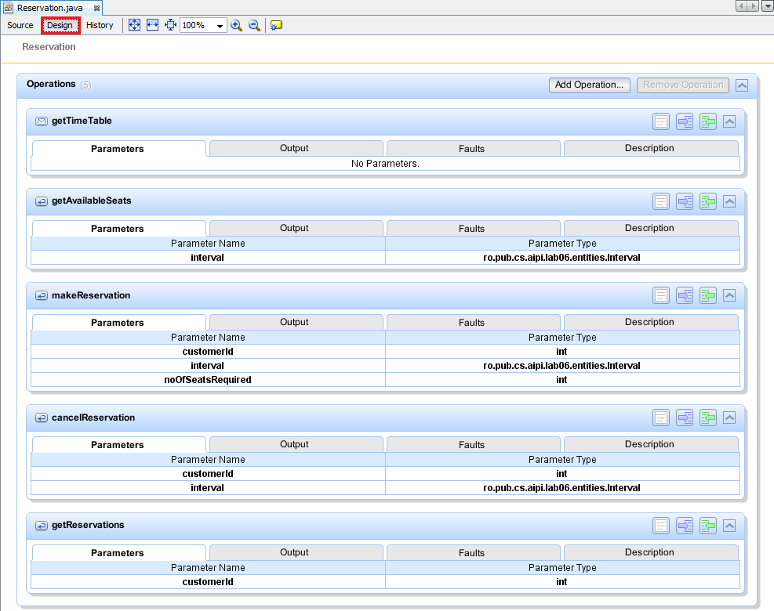
Task: Click the getAvailableSeats operation type icon
Action: tap(42, 201)
